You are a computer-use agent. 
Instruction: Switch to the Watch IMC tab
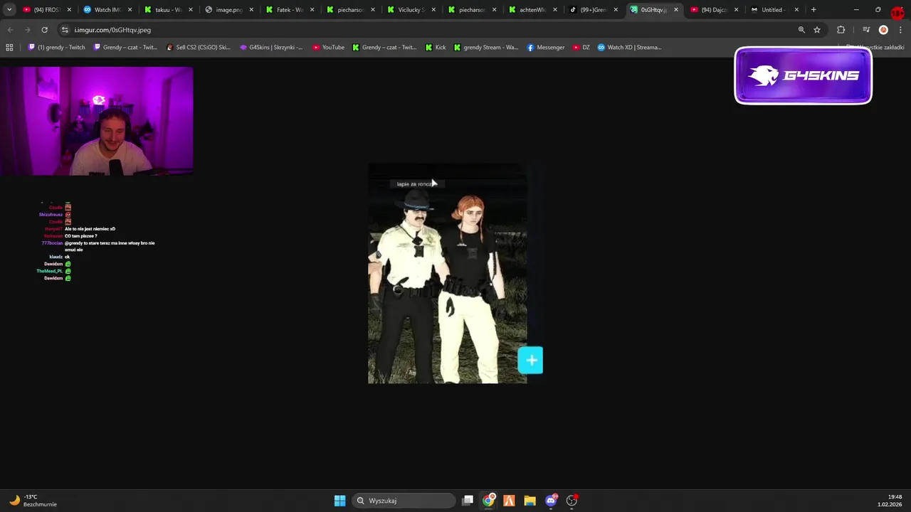(x=107, y=10)
